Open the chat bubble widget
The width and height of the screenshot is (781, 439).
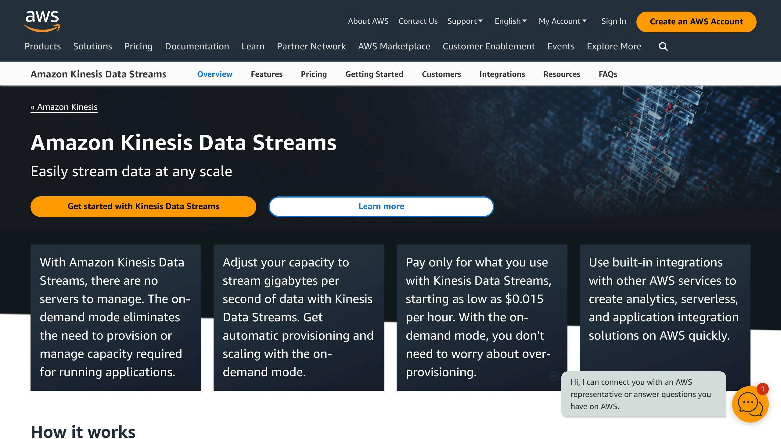pyautogui.click(x=750, y=404)
